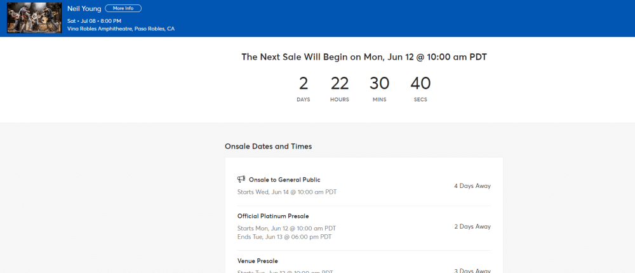Open the More Info button
Viewport: 635px width, 273px height.
(123, 8)
